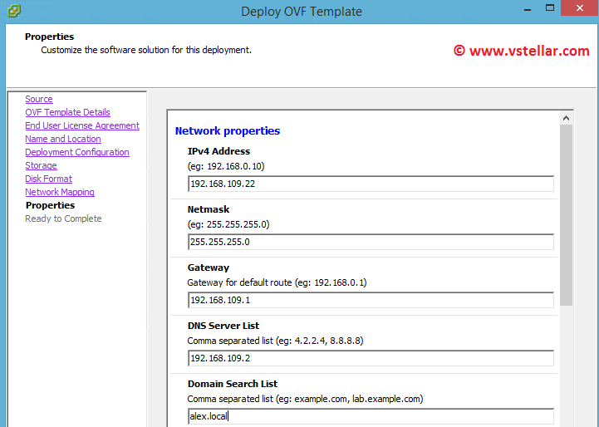The width and height of the screenshot is (599, 427).
Task: Focus the Domain Search List field
Action: tap(371, 416)
